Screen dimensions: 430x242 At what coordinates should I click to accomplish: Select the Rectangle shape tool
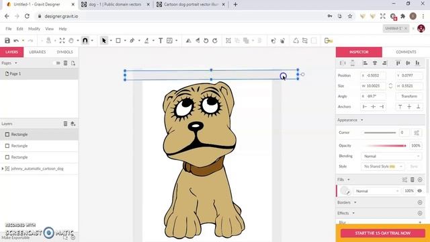click(118, 40)
